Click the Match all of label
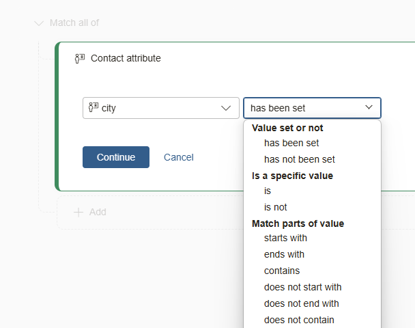The height and width of the screenshot is (328, 415). tap(74, 23)
